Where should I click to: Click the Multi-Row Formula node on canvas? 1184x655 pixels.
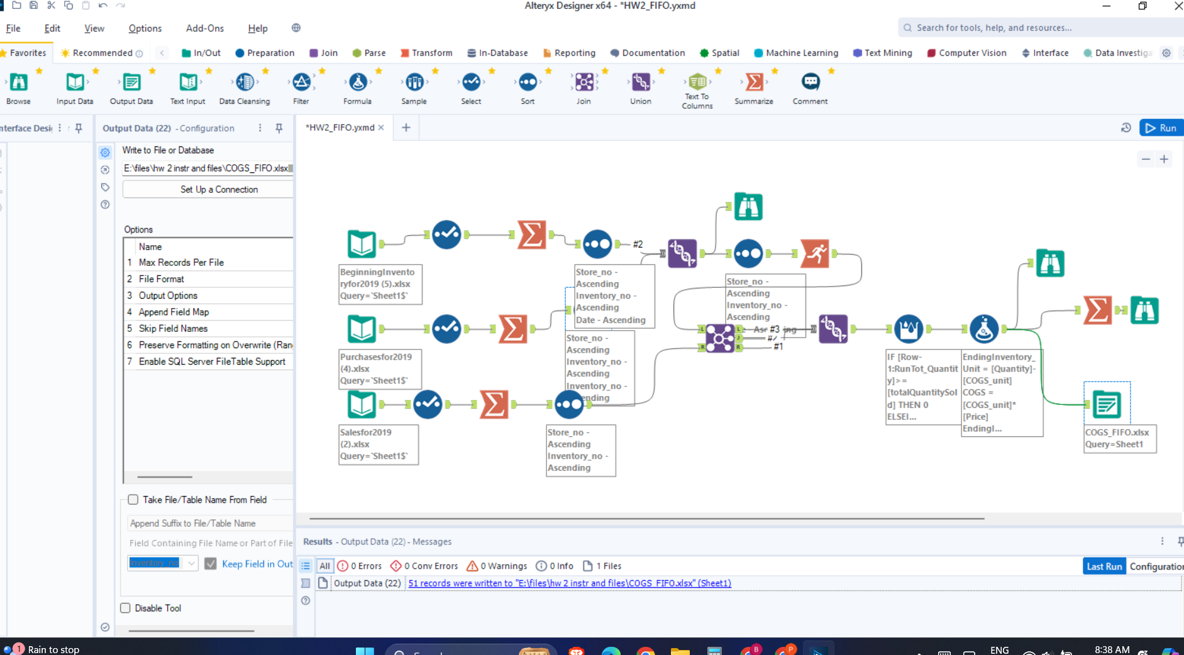[909, 329]
